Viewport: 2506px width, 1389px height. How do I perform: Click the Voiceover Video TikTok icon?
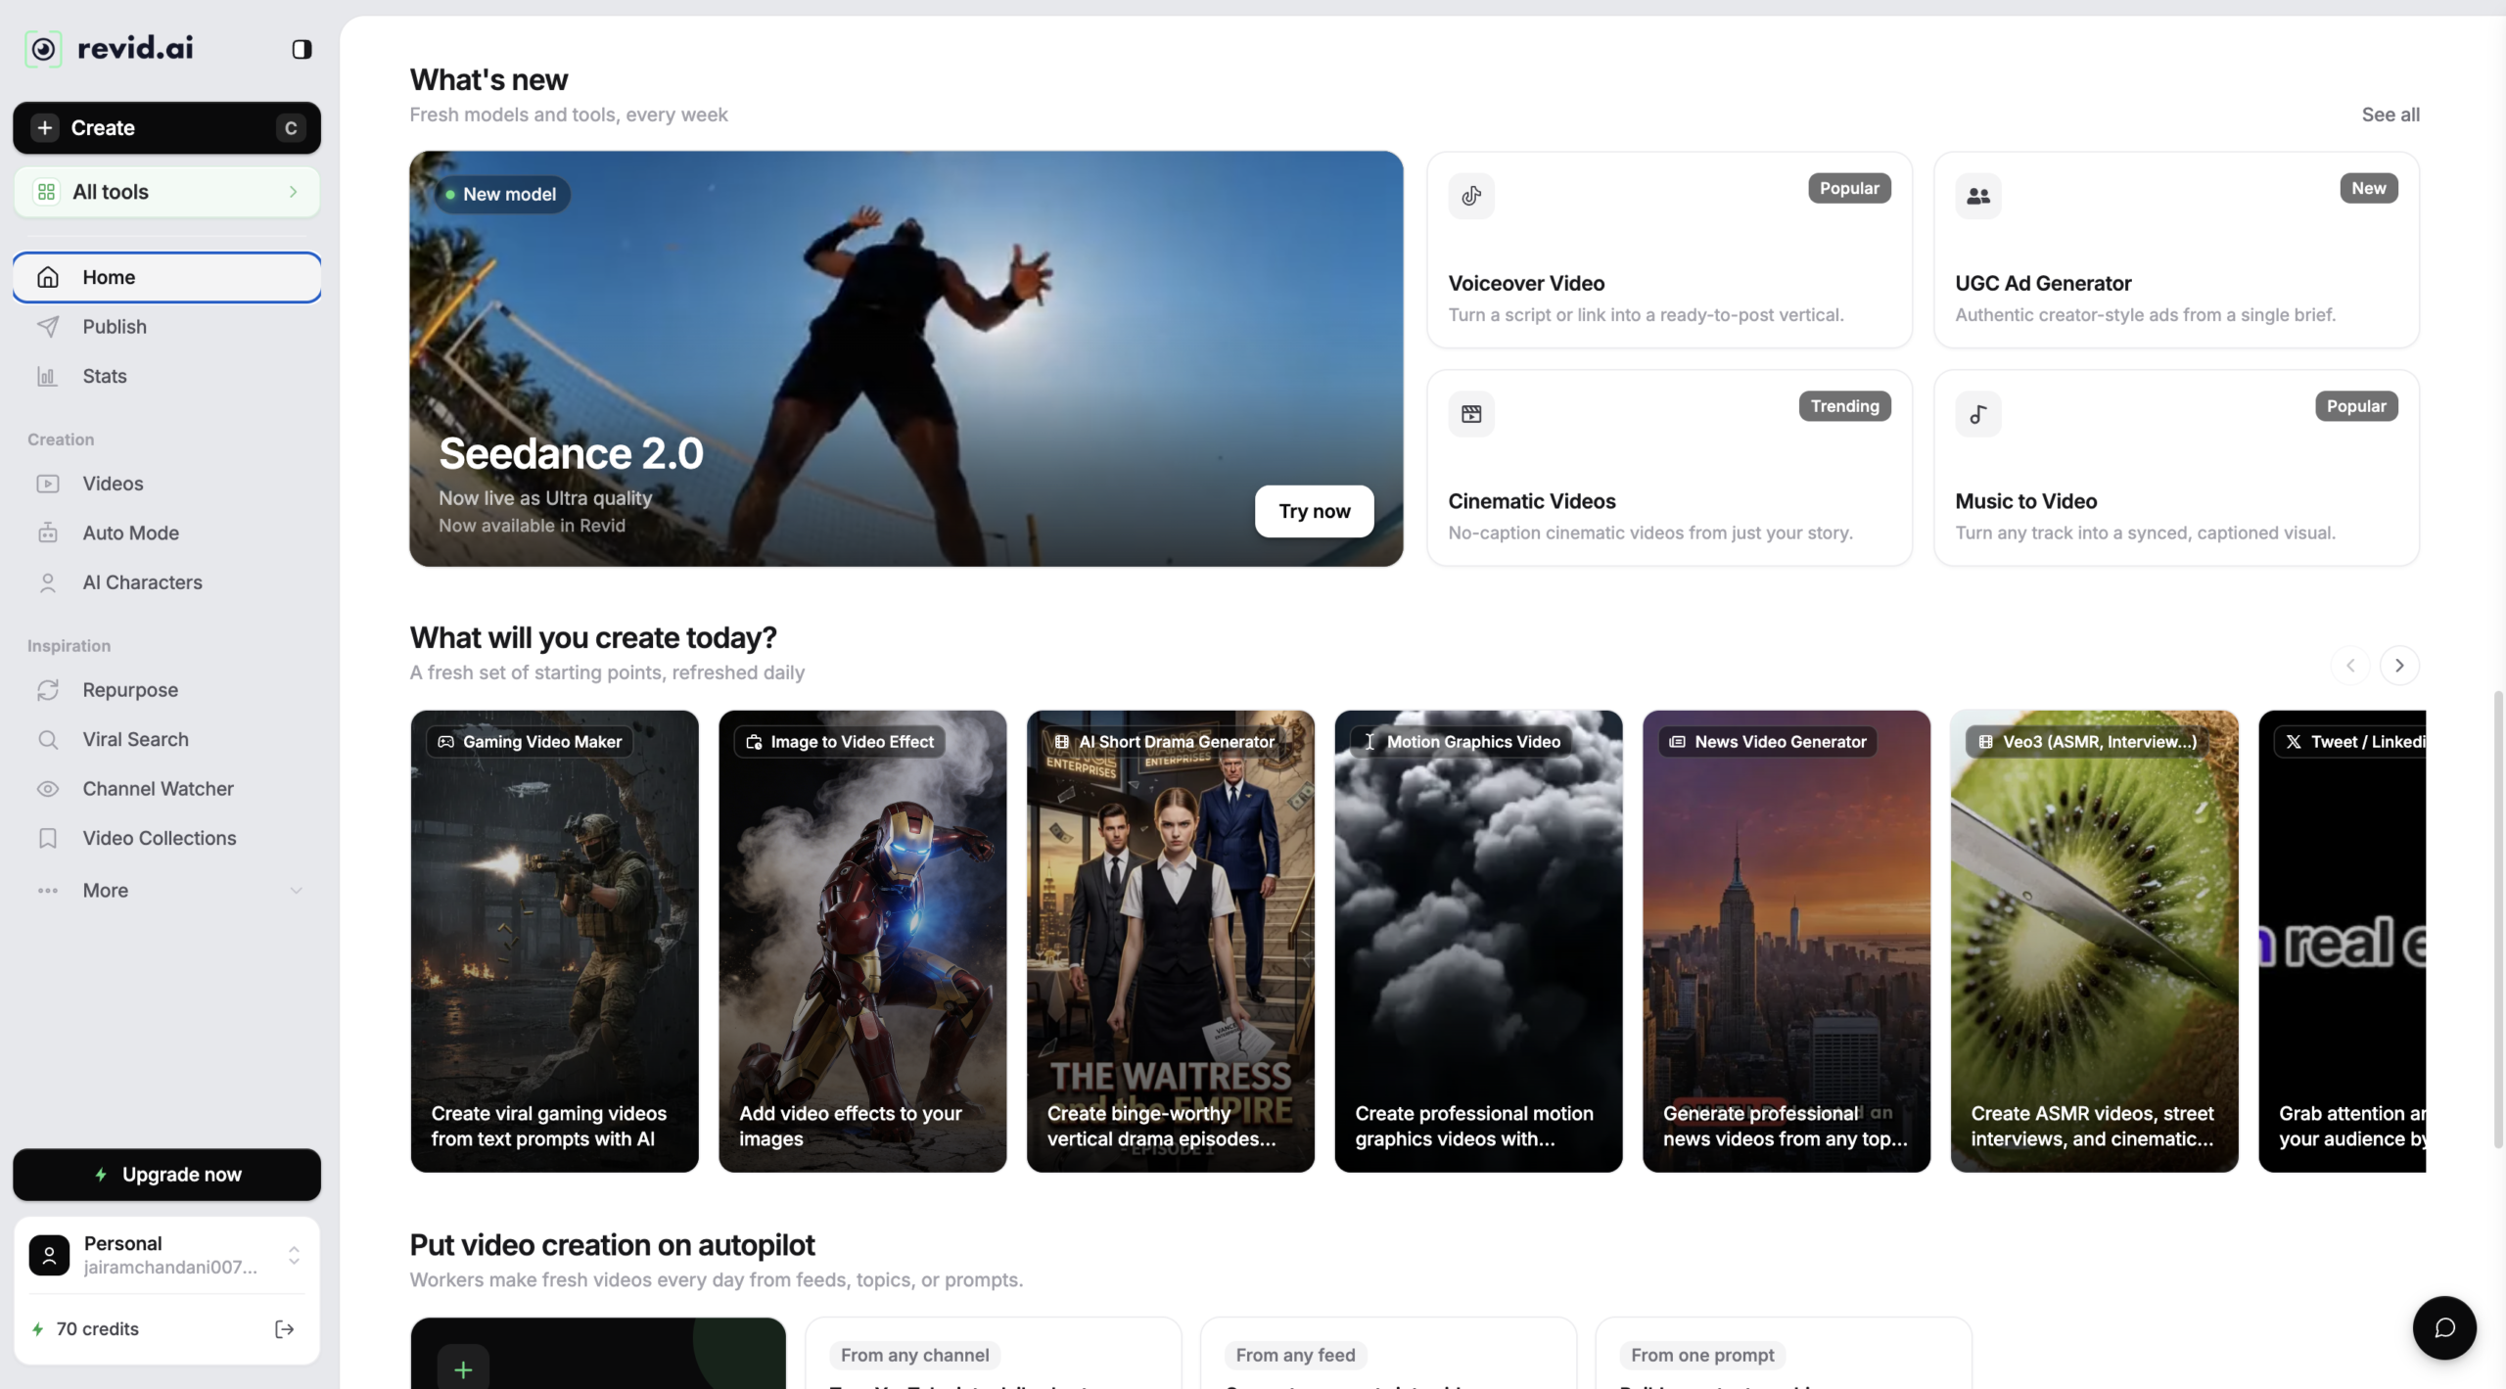pyautogui.click(x=1471, y=196)
